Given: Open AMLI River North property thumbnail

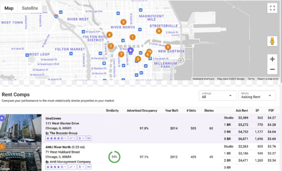Looking at the screenshot, I should click(21, 157).
